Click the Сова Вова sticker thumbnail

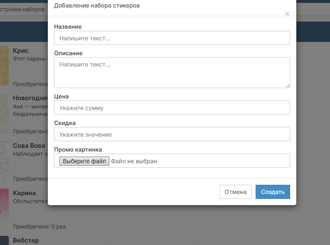click(x=4, y=160)
